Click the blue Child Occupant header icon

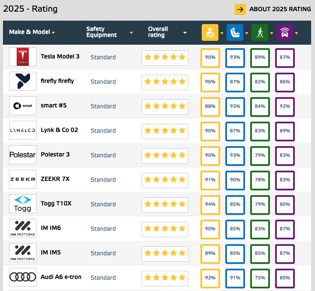(235, 32)
